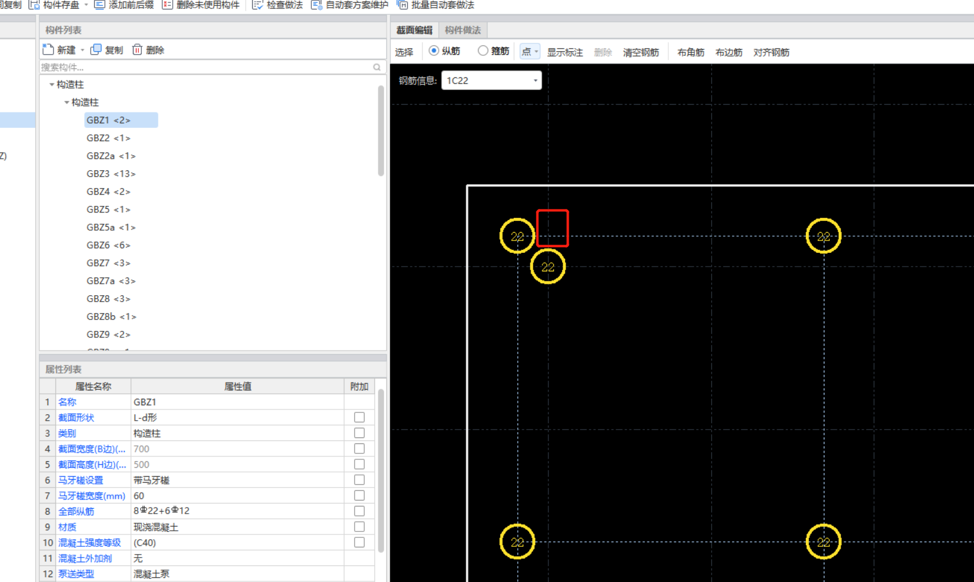The image size is (974, 582).
Task: Open the 新建 dropdown arrow
Action: pyautogui.click(x=82, y=50)
